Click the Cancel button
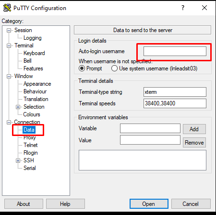 [x=191, y=204]
